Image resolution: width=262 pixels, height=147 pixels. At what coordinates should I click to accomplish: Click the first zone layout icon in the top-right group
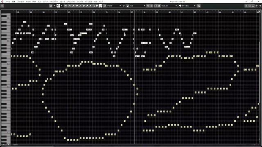point(246,6)
